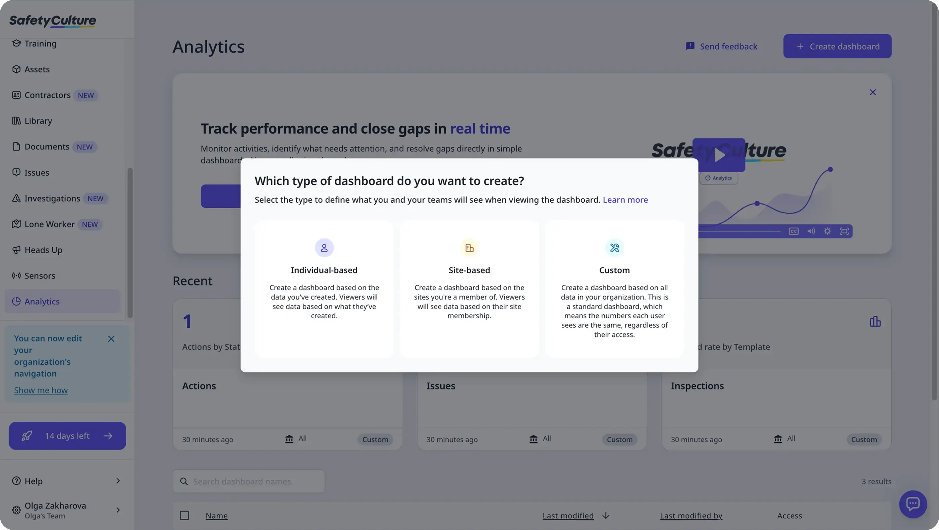The height and width of the screenshot is (530, 939).
Task: Toggle the Last modified sort direction
Action: pos(606,516)
